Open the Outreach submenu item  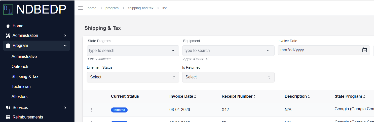20,67
